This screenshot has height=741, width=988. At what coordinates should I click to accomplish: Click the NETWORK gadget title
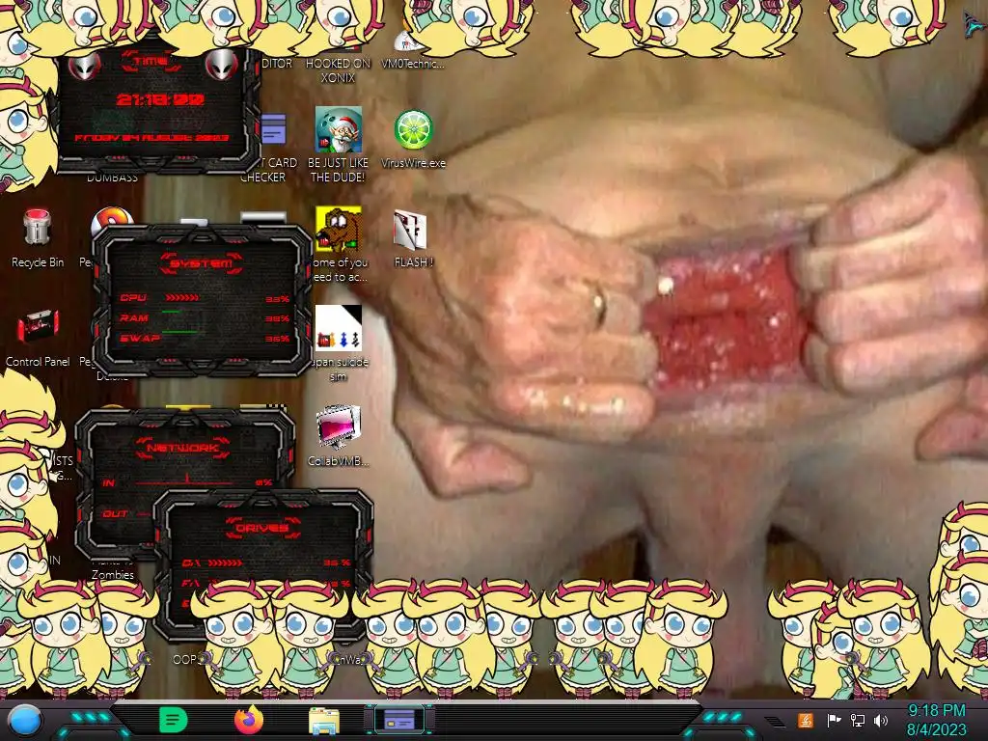[x=182, y=448]
